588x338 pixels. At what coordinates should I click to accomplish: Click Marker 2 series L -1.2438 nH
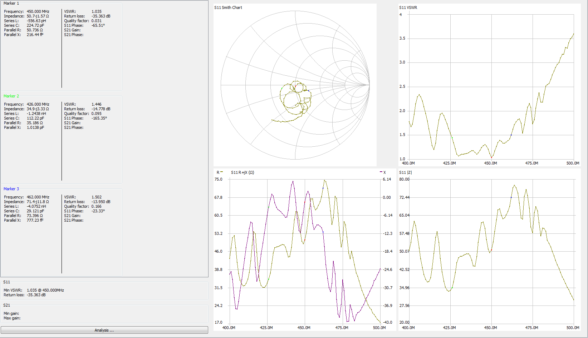point(36,113)
